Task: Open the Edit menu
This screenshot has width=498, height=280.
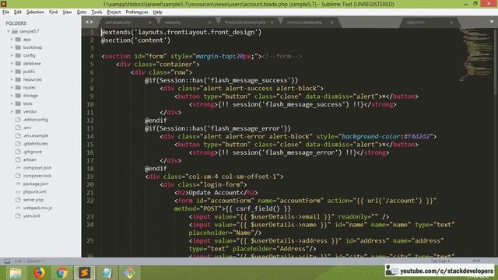Action: (18, 12)
